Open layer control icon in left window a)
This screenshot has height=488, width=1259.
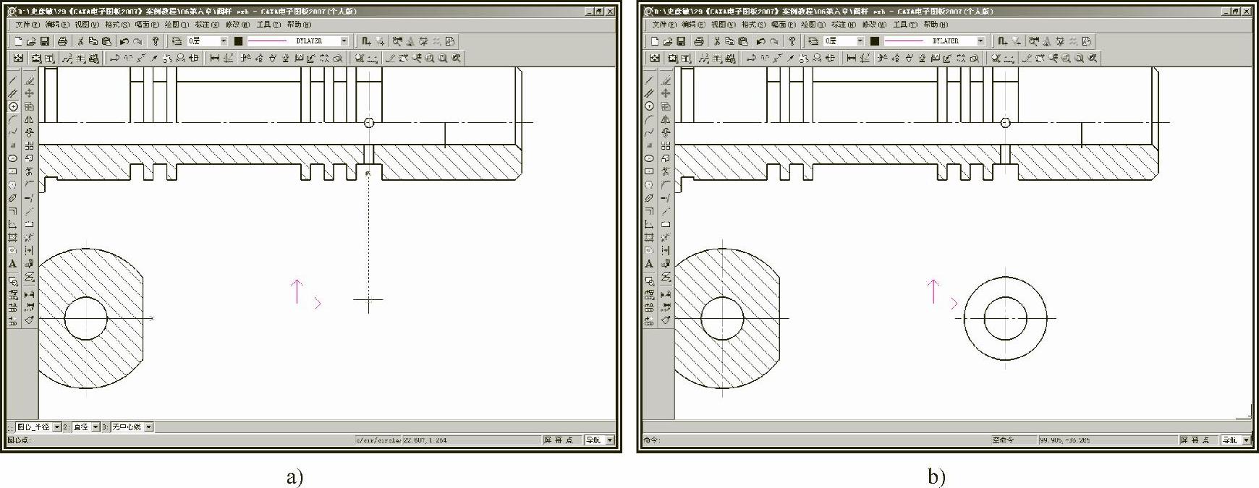pyautogui.click(x=177, y=41)
